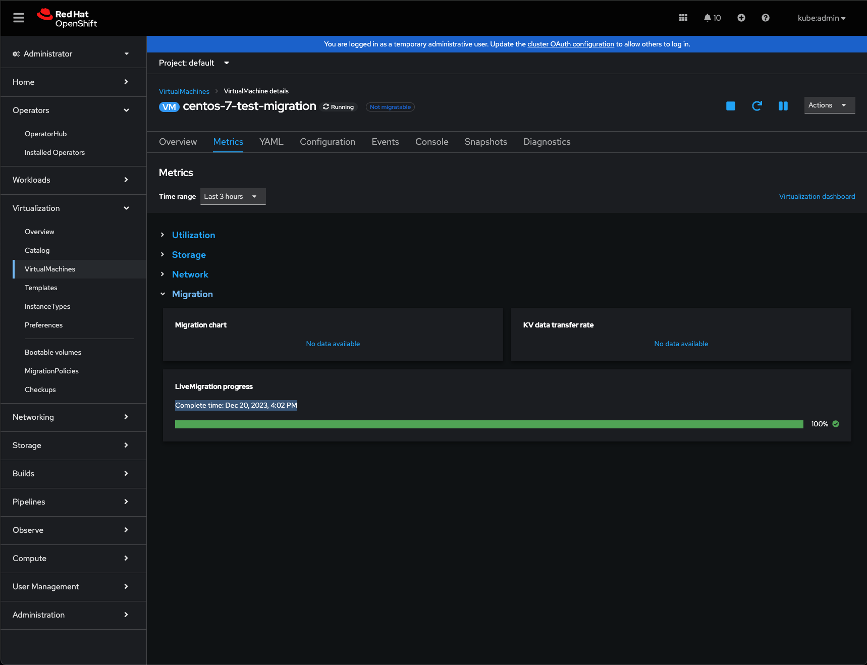This screenshot has width=867, height=665.
Task: Click the plus import icon in header
Action: click(741, 18)
